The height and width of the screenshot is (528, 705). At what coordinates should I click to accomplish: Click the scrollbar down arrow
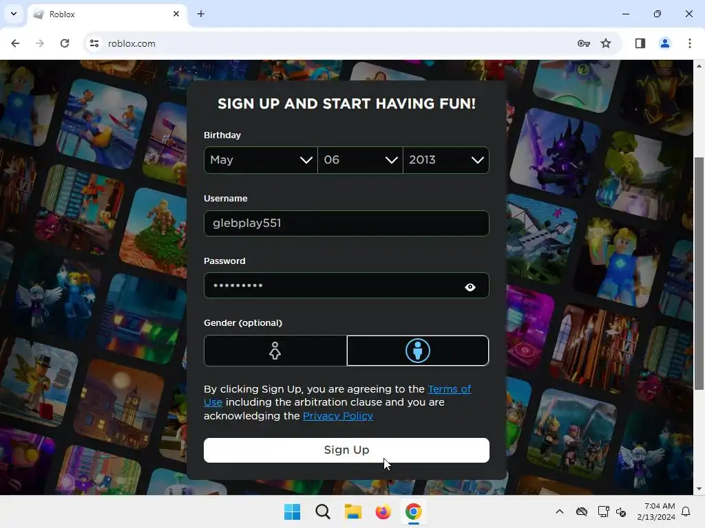pyautogui.click(x=699, y=489)
